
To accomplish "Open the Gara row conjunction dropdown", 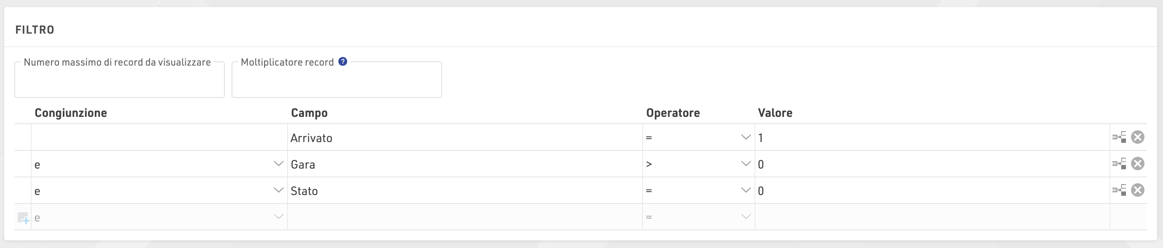I will point(279,164).
